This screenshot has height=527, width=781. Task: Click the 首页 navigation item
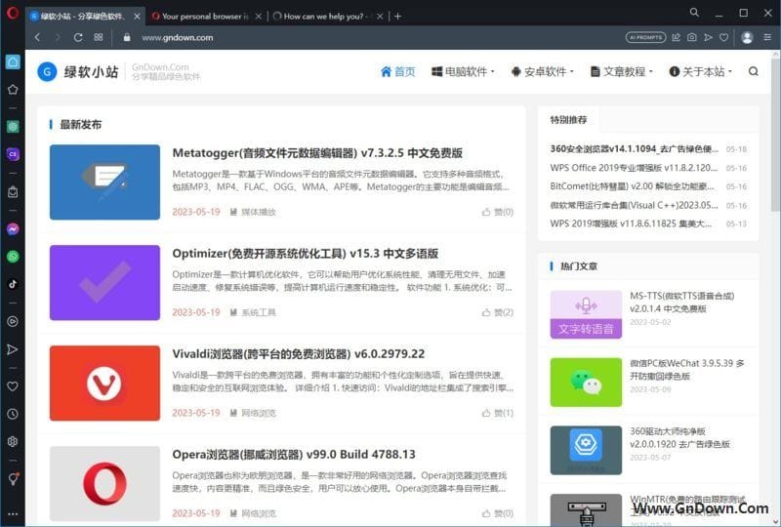coord(398,71)
